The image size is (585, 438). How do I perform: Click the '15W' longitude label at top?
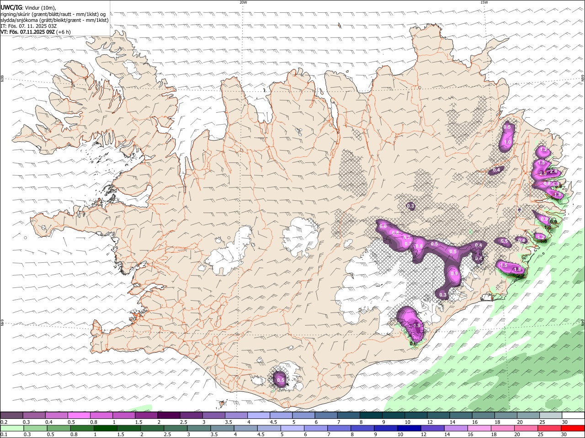(484, 2)
